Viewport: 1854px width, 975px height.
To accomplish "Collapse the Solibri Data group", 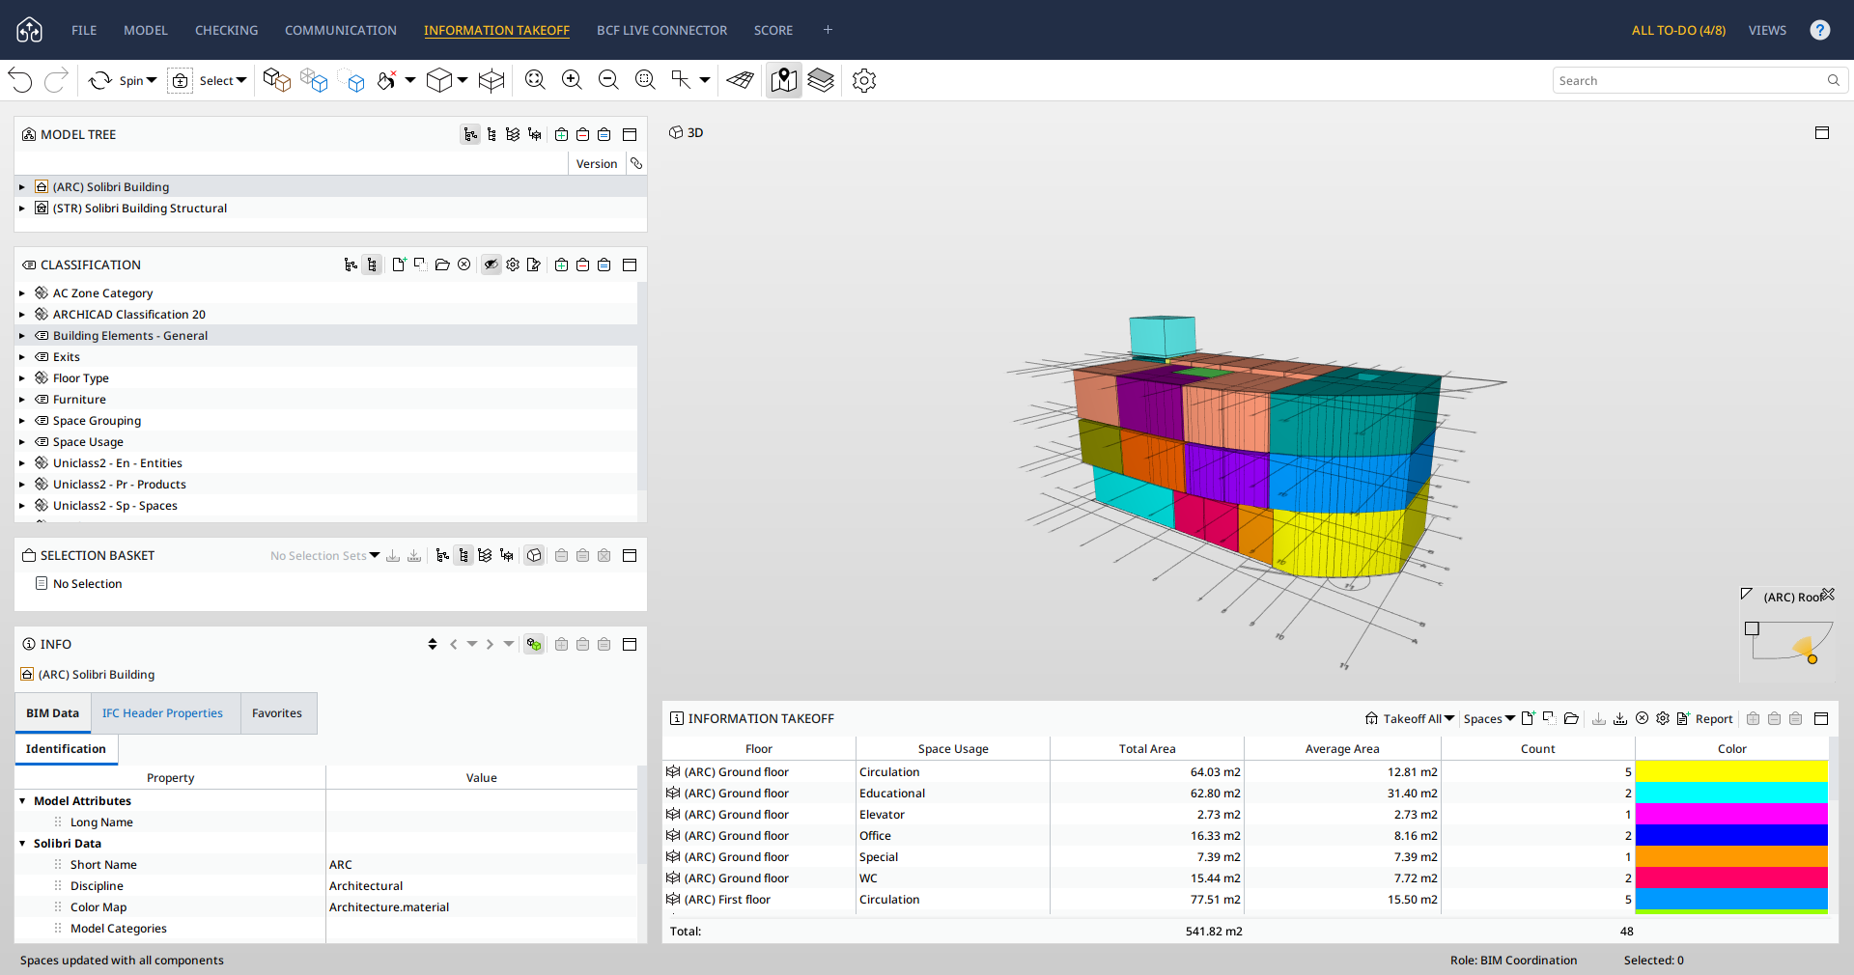I will pos(22,844).
